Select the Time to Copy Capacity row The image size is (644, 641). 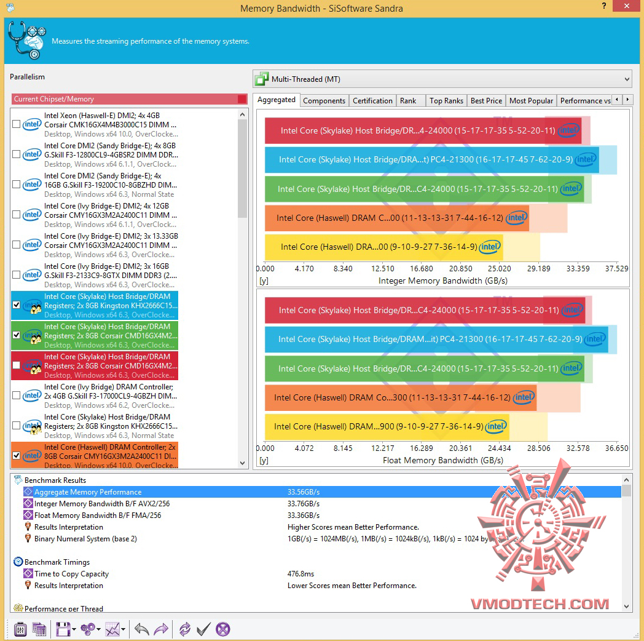322,573
